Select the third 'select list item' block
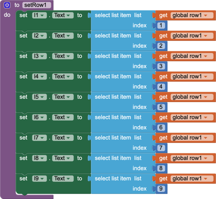The height and width of the screenshot is (199, 216). [113, 56]
